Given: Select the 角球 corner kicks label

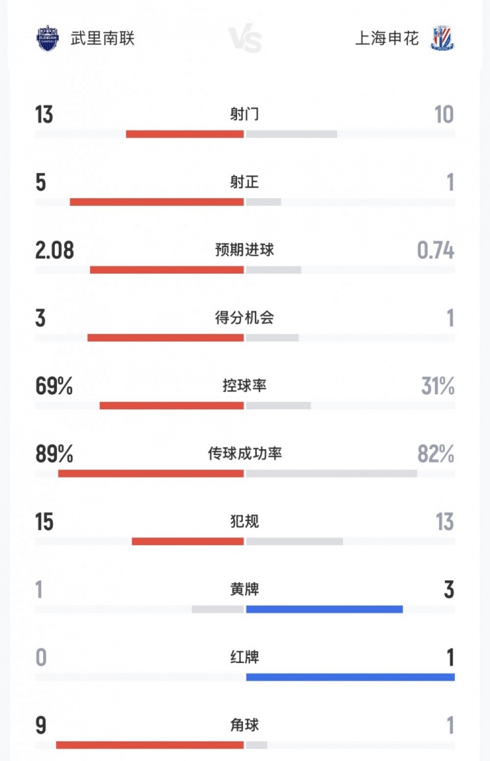Looking at the screenshot, I should tap(244, 725).
